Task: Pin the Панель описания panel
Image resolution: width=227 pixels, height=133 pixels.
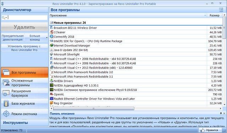Action: pos(221,113)
